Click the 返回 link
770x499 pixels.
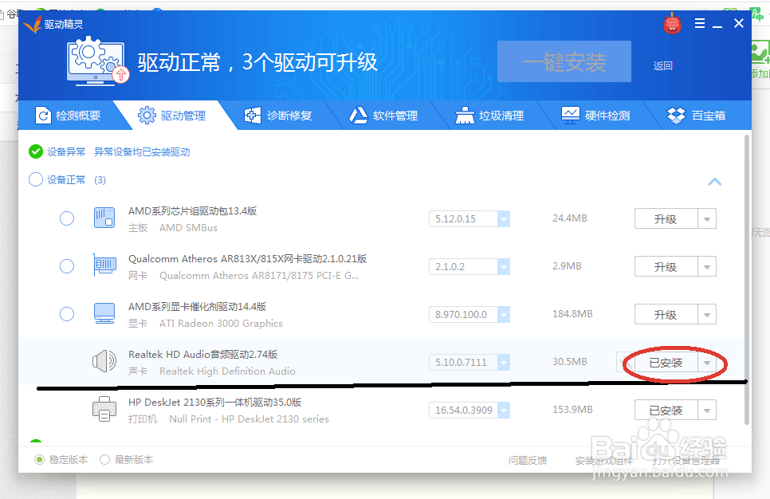[663, 66]
